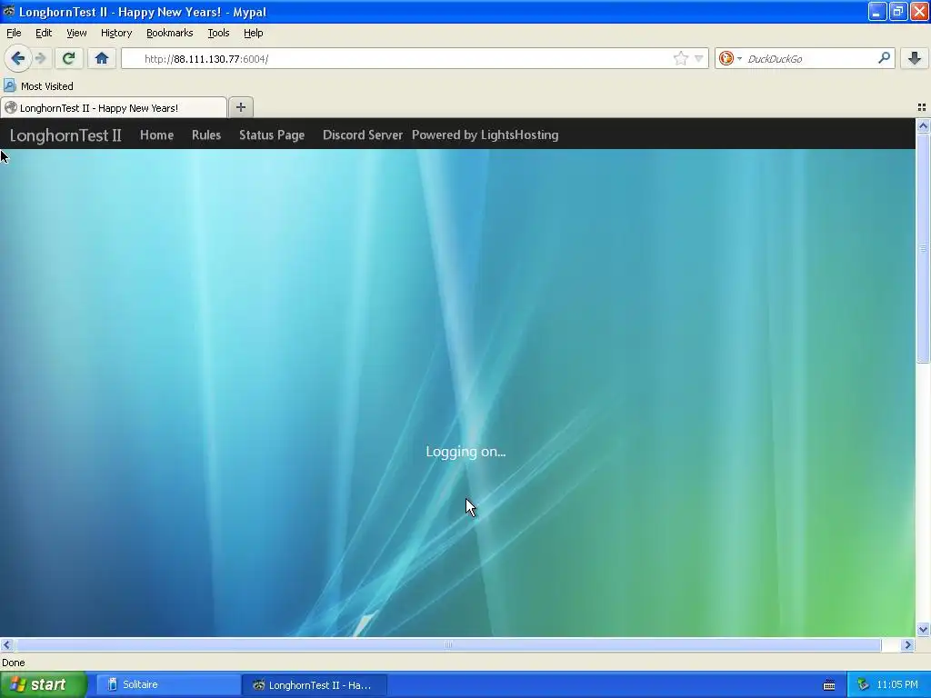
Task: Open the Rules page link
Action: pyautogui.click(x=206, y=135)
